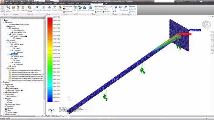Screen dimensions: 214x120
Task: Click Update All mesh button
Action: click(x=68, y=12)
